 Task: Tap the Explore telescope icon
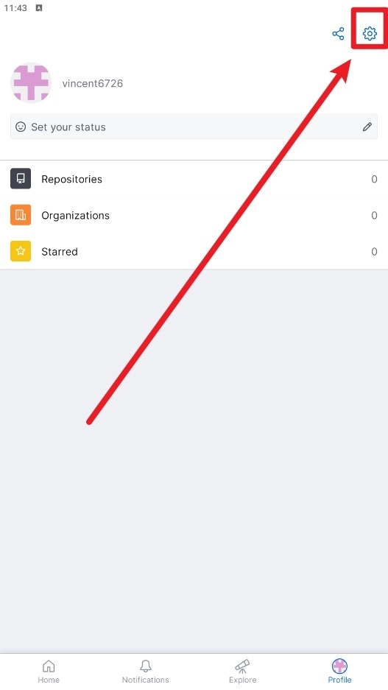point(242,666)
